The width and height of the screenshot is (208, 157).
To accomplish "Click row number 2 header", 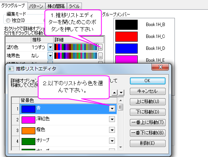I will (16, 120).
